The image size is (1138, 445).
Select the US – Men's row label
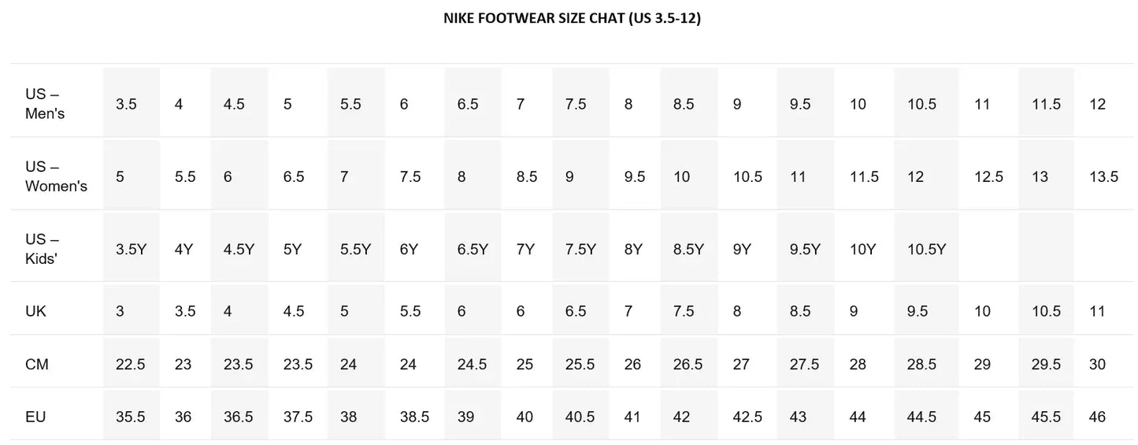click(x=45, y=104)
